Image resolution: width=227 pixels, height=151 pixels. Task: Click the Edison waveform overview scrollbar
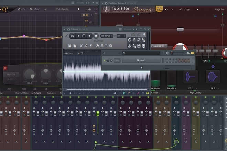107,90
